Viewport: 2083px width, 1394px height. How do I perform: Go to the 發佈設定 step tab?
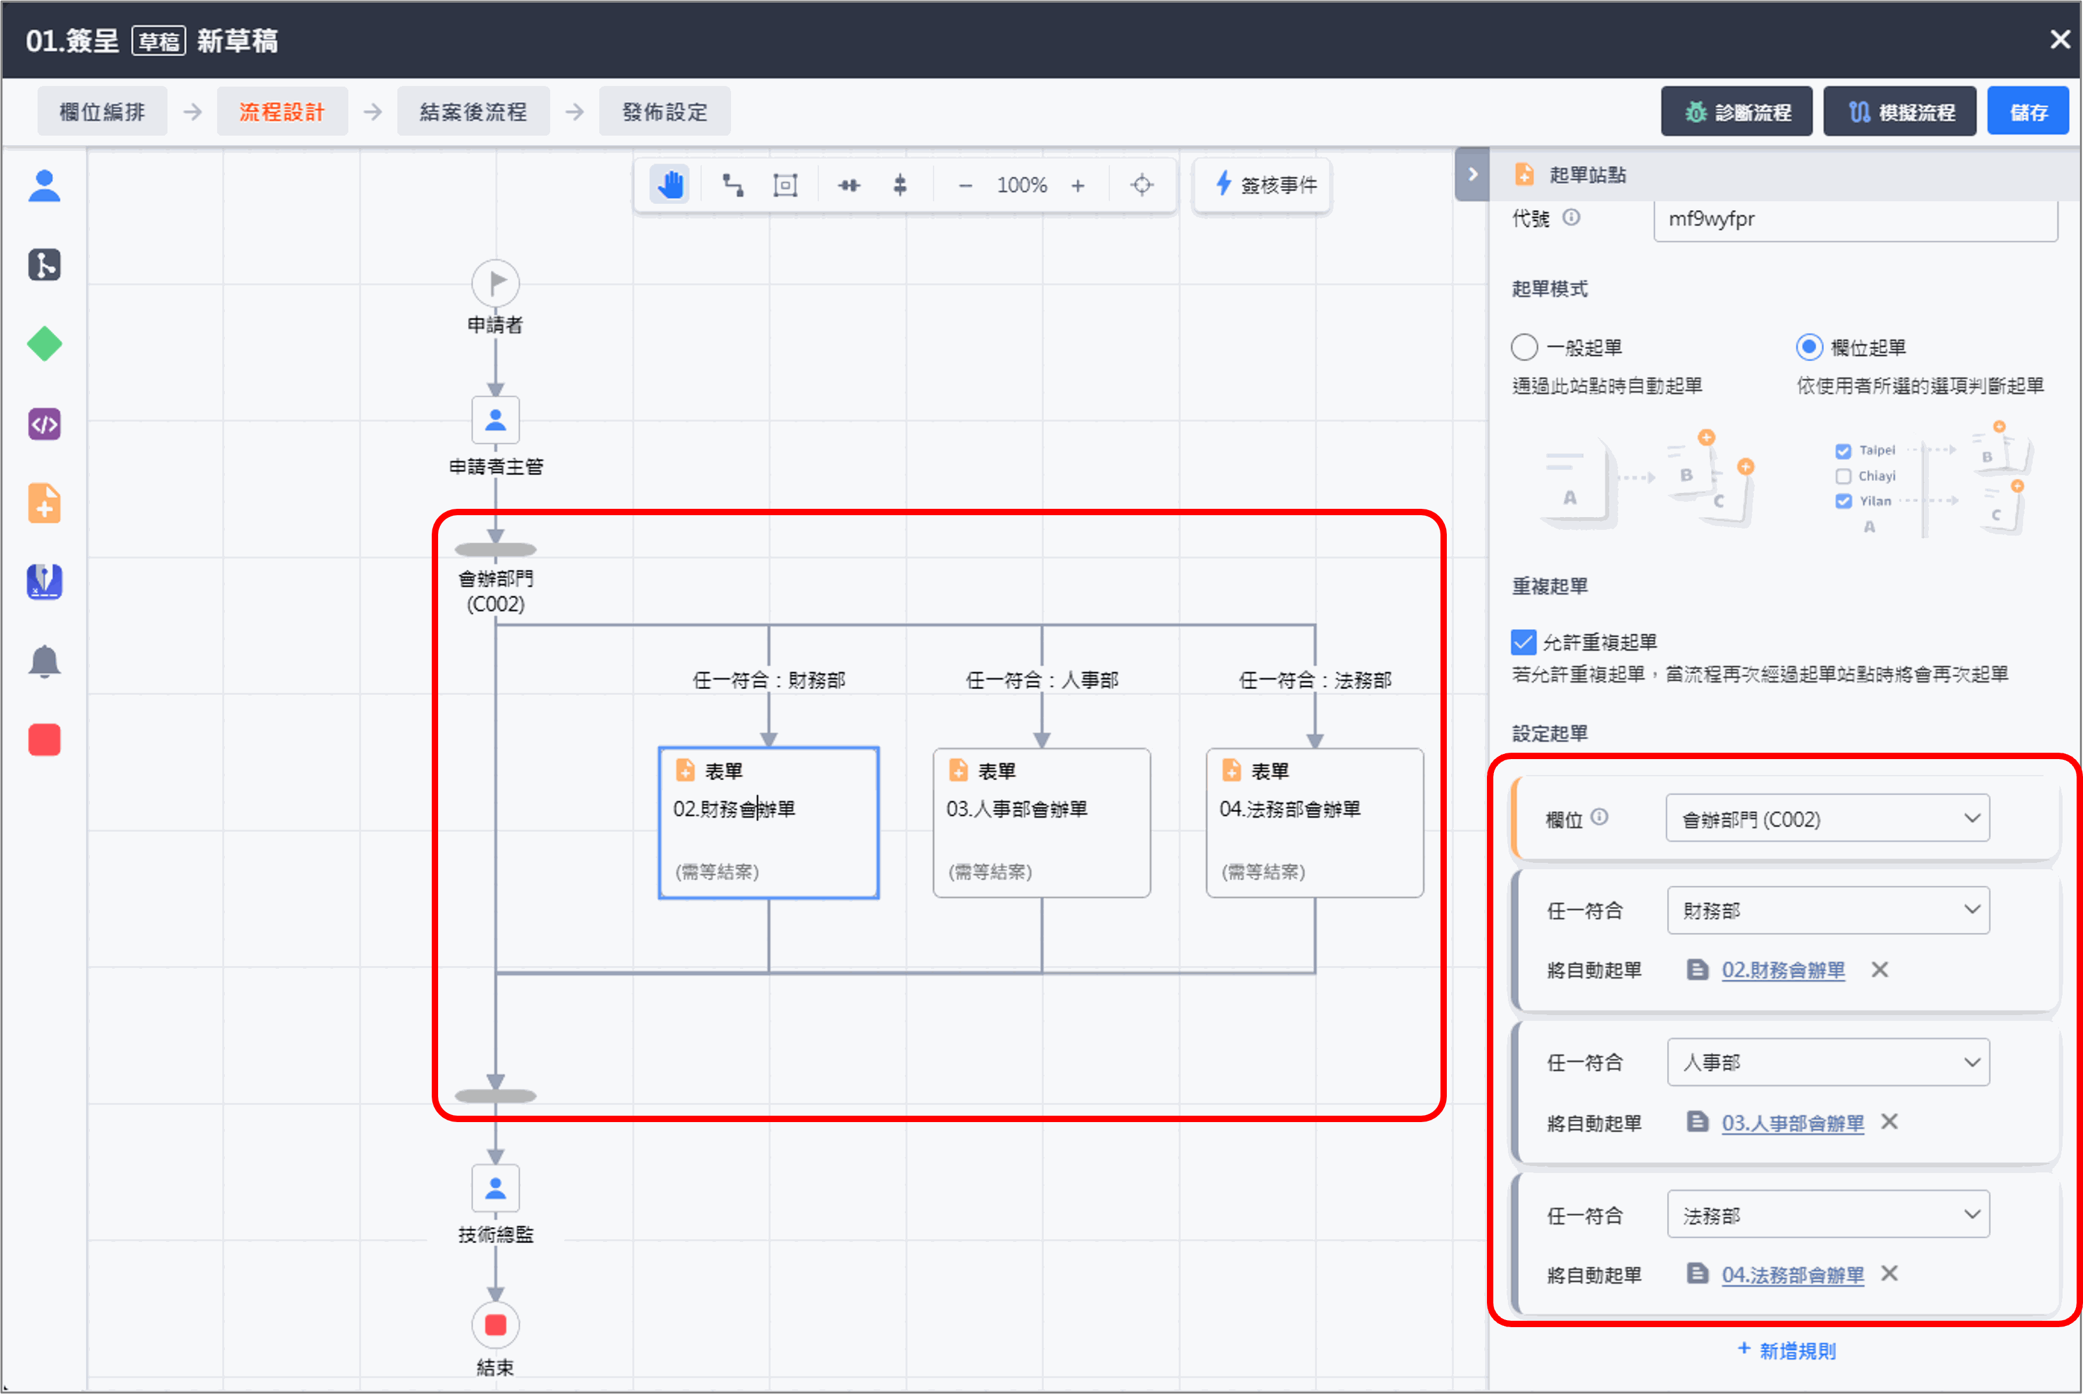[x=664, y=112]
